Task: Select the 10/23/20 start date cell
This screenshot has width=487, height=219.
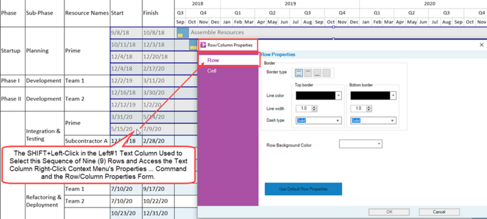Action: point(126,213)
